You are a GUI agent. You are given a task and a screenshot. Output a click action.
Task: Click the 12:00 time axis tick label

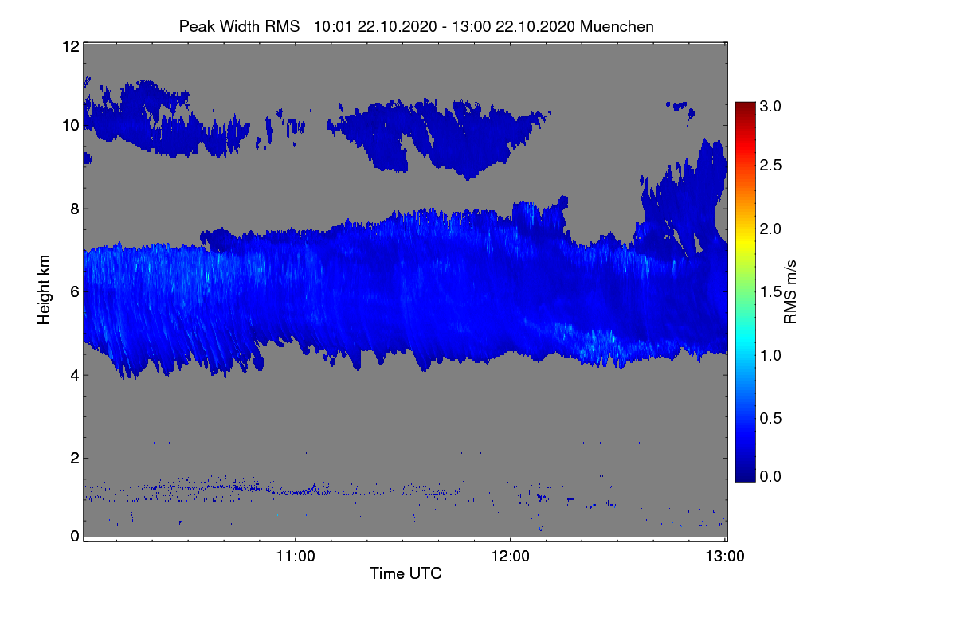[510, 556]
